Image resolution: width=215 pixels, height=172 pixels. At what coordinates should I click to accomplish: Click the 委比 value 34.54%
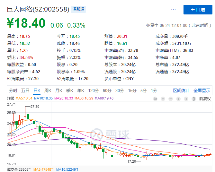point(26,58)
